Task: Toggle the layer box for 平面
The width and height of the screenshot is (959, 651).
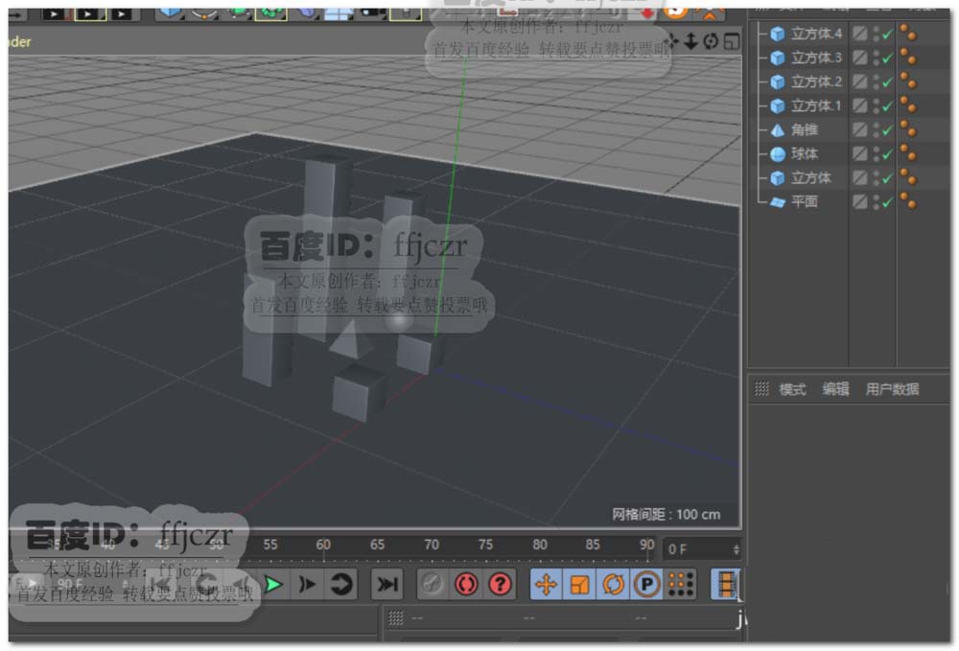Action: (860, 202)
